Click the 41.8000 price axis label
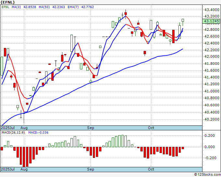This screenshot has height=177, width=221. (212, 64)
